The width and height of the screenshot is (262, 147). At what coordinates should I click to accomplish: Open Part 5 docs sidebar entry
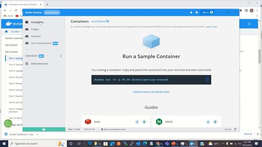pos(16,83)
